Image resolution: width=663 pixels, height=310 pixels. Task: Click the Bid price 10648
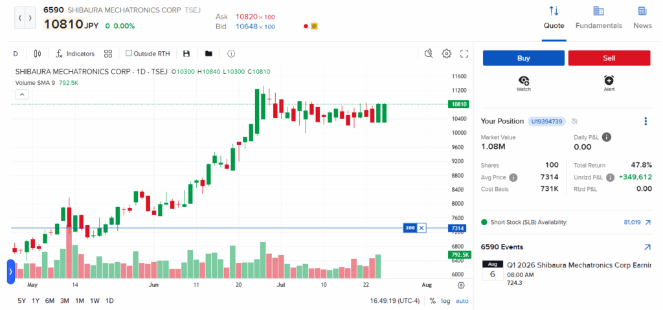pyautogui.click(x=246, y=27)
